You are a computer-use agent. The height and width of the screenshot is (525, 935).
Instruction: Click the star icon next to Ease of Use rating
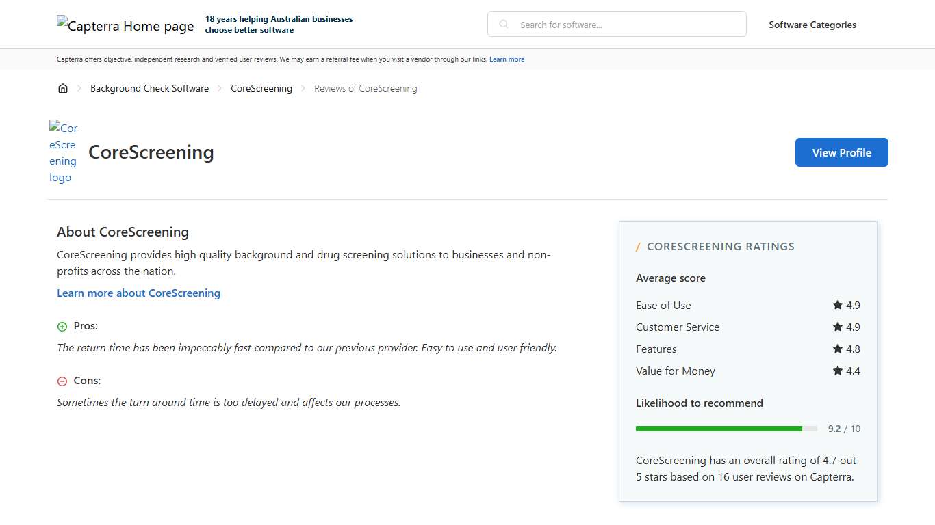(x=837, y=305)
